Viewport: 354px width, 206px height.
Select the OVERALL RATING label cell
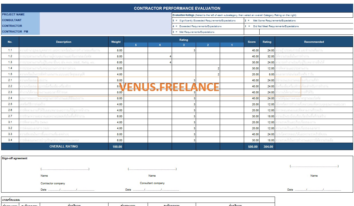(64, 146)
